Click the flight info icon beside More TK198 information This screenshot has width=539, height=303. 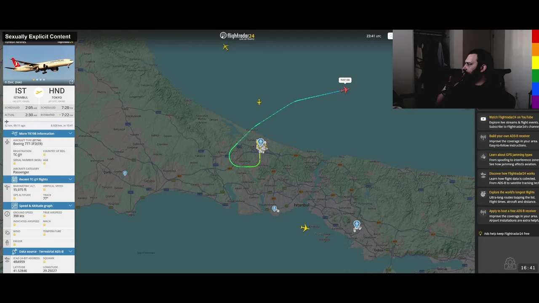[x=14, y=133]
